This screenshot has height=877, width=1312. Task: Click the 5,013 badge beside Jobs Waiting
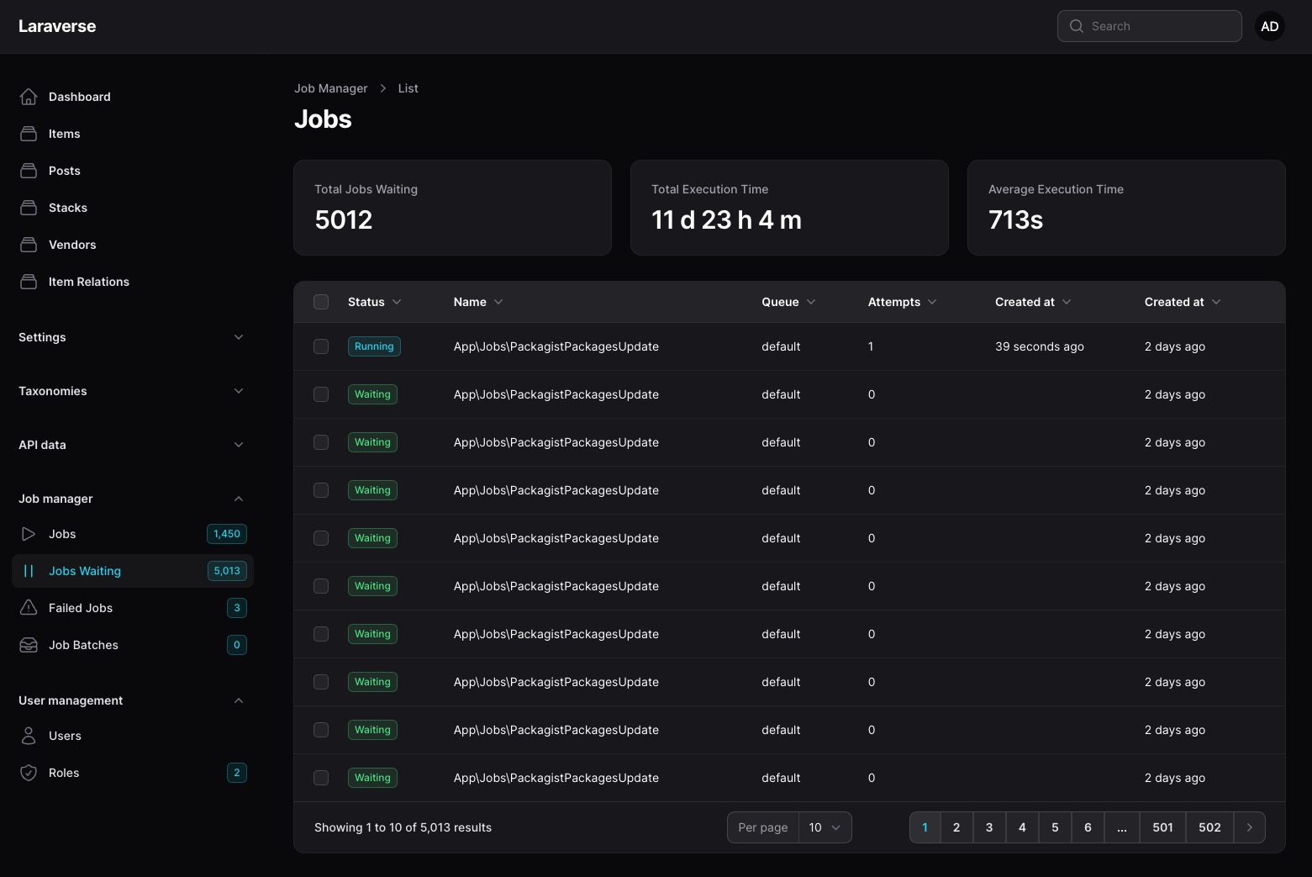(227, 571)
